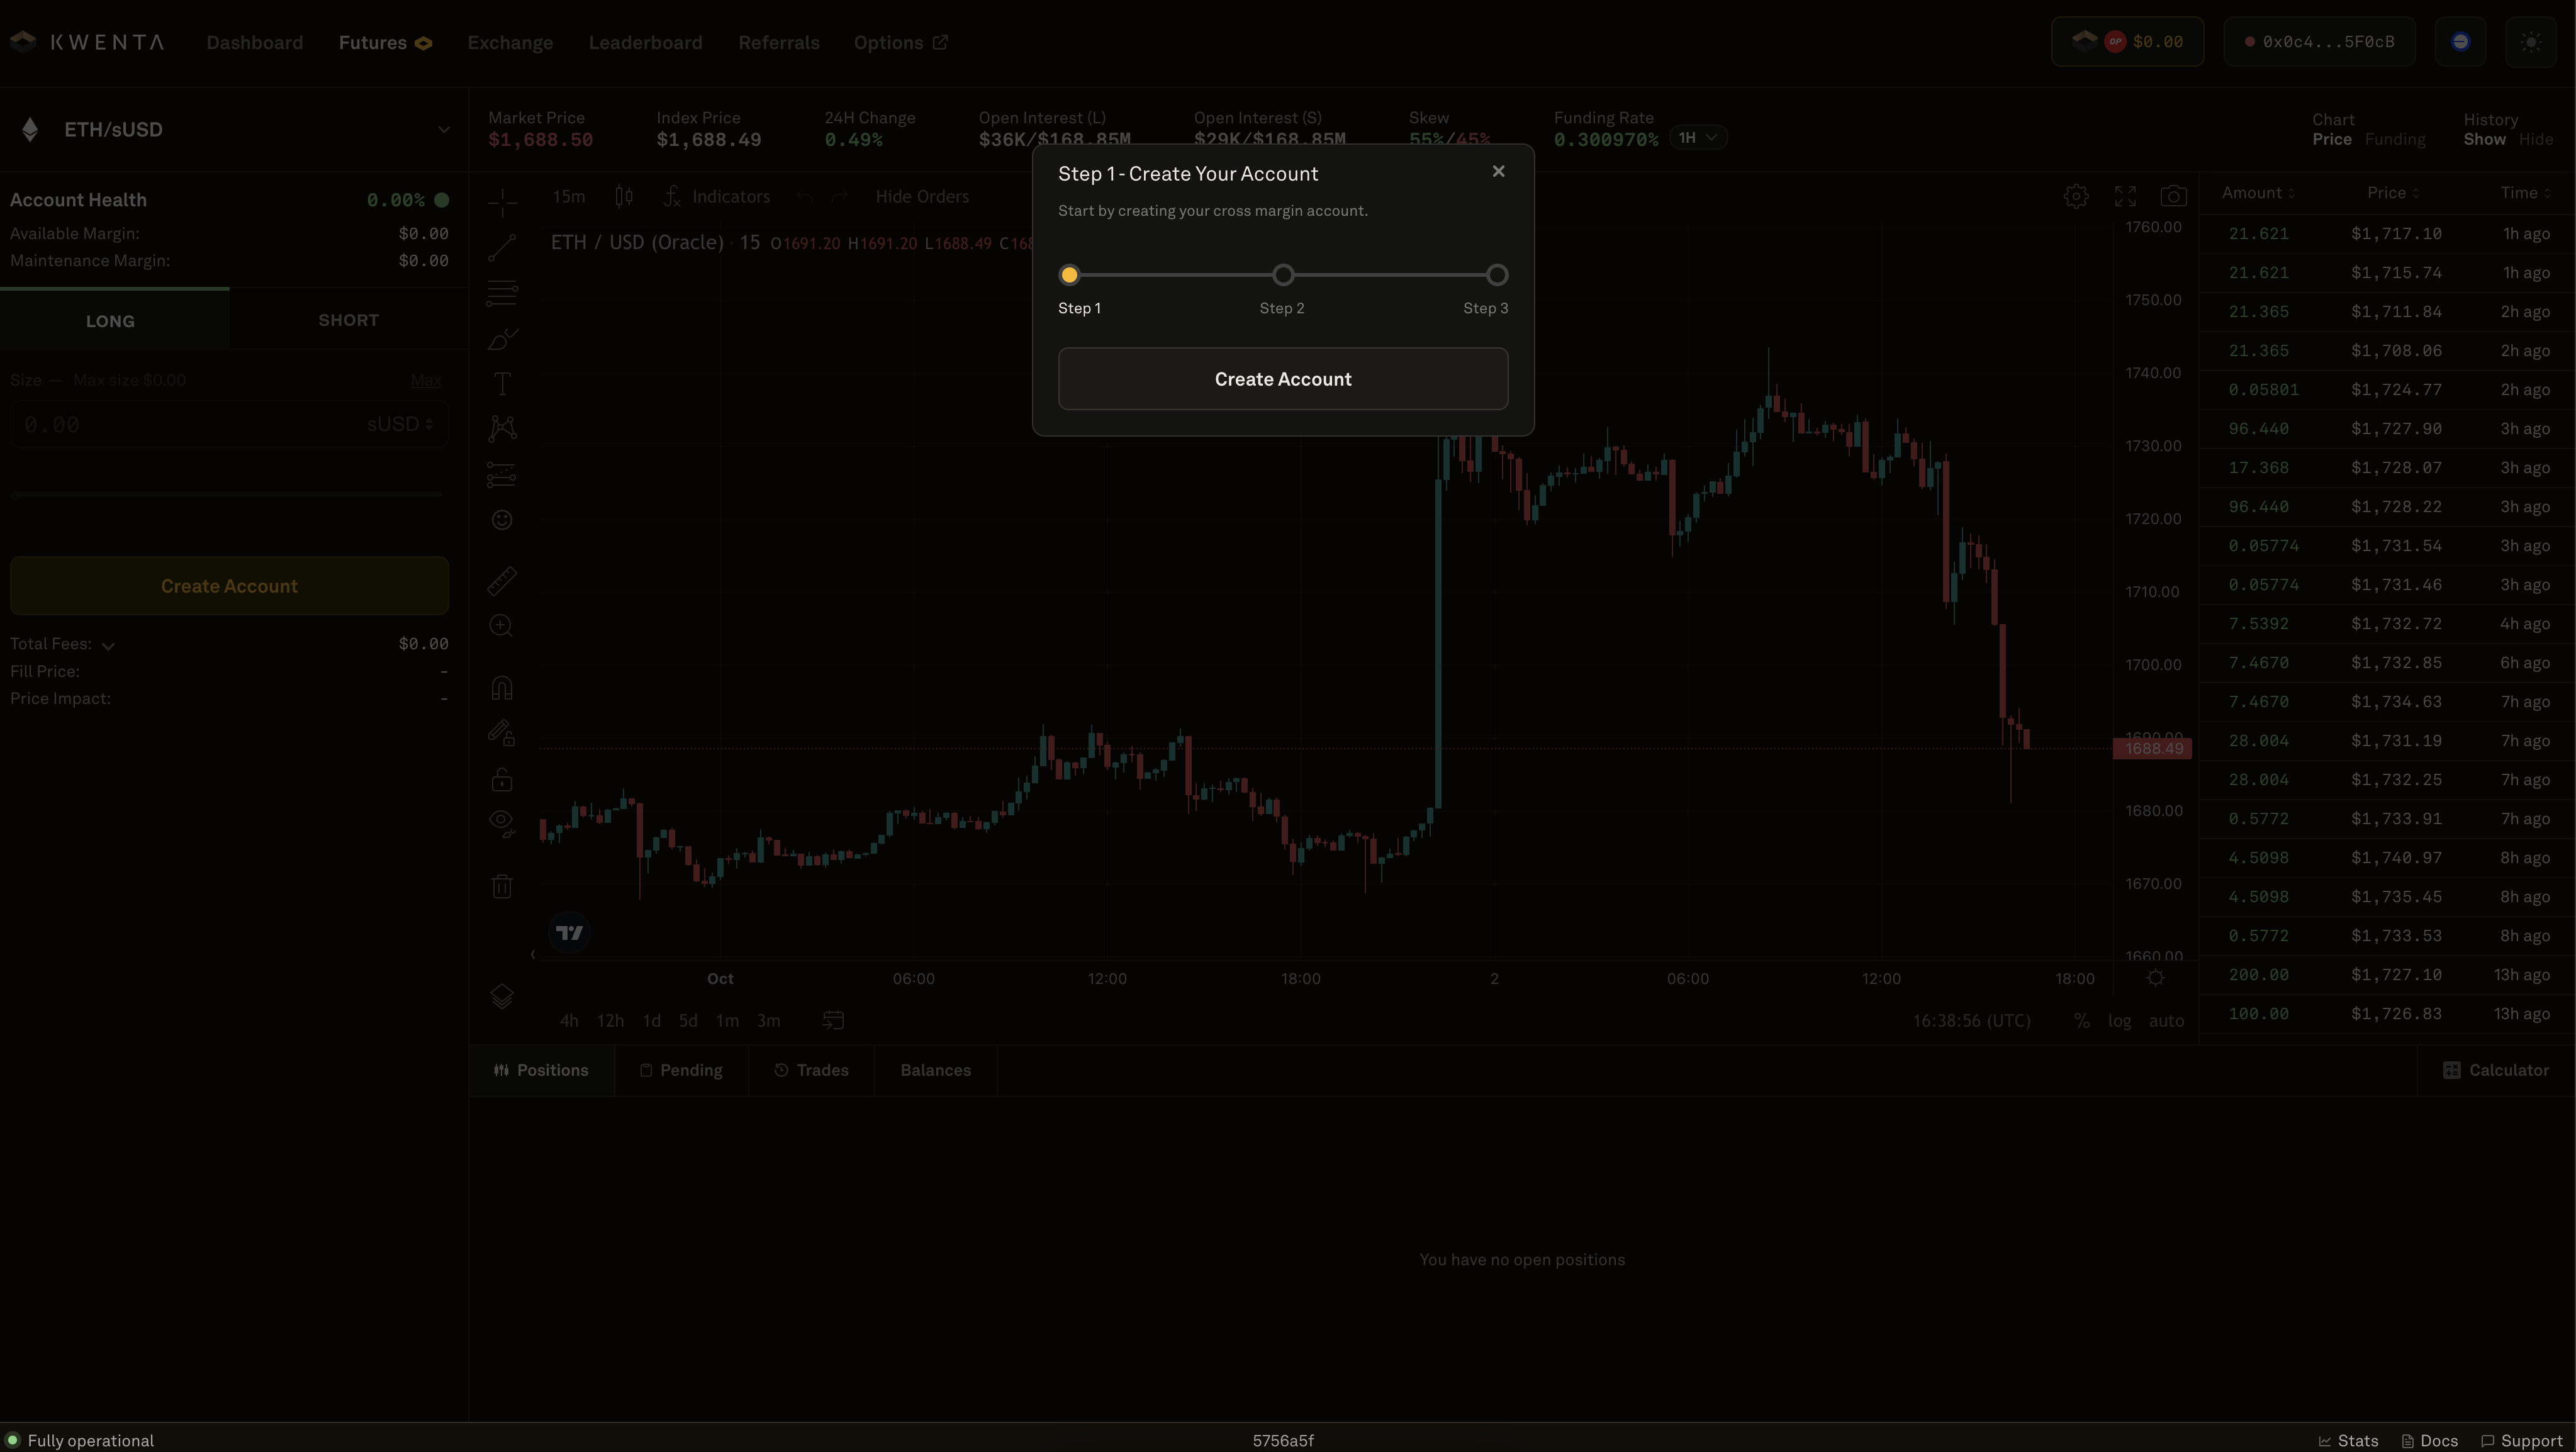Image resolution: width=2576 pixels, height=1452 pixels.
Task: Open wallet address 0x0c4...5F0cB
Action: point(2319,42)
